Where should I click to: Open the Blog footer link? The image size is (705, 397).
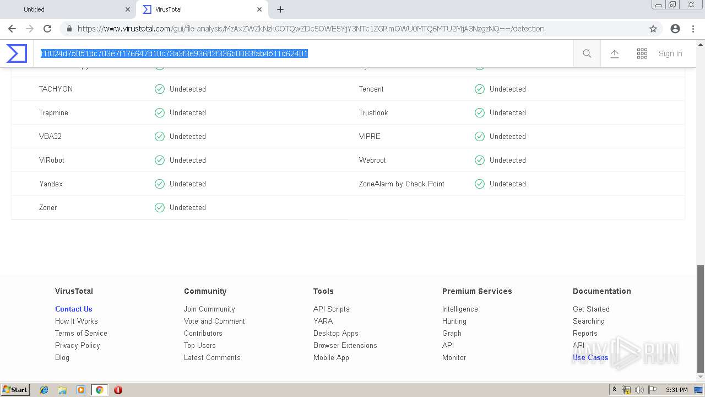(62, 357)
